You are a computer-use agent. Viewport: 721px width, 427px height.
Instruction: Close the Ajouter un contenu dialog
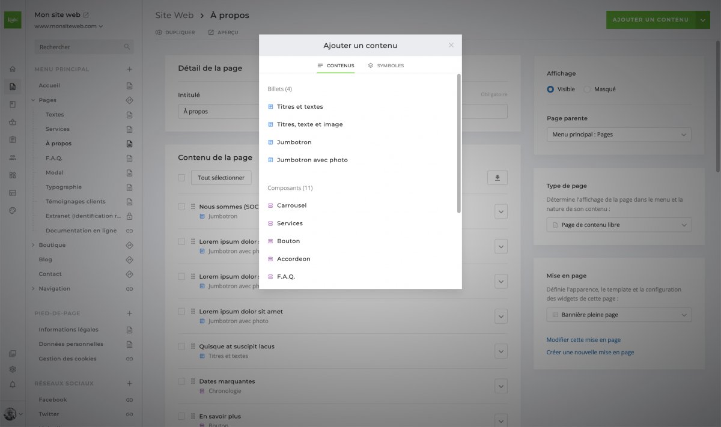(451, 45)
